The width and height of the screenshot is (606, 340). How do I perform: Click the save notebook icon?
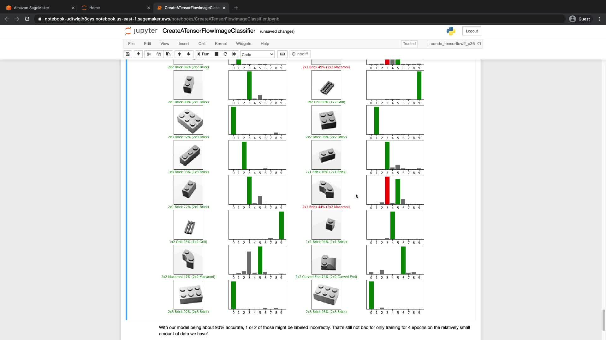point(128,54)
